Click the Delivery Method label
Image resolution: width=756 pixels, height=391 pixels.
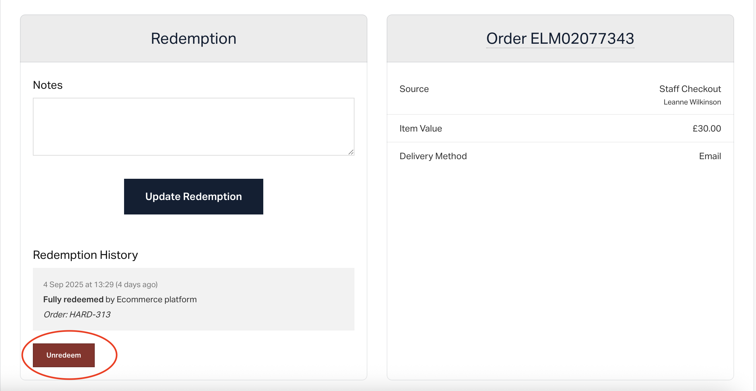pyautogui.click(x=433, y=156)
